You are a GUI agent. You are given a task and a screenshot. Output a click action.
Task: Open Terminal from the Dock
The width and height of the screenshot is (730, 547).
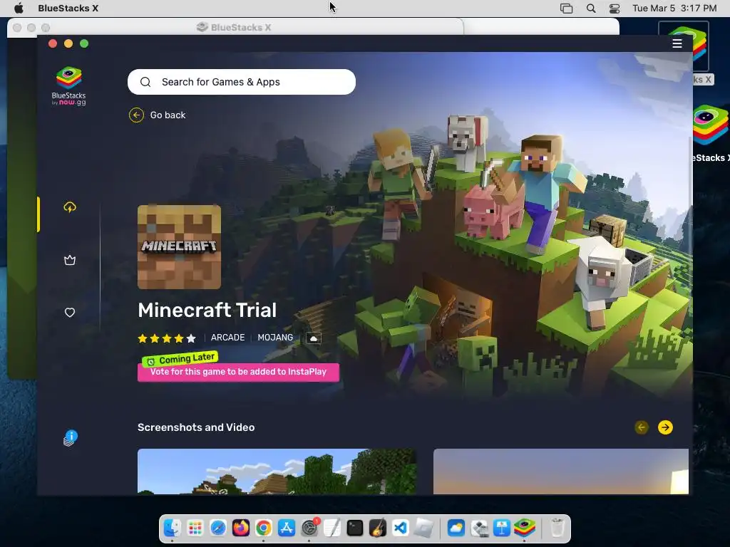(x=355, y=528)
